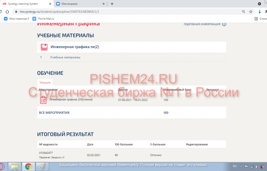This screenshot has height=171, width=267.
Task: Click the clipboard icon next to Инженерная графика (Обучение)
Action: click(x=43, y=100)
